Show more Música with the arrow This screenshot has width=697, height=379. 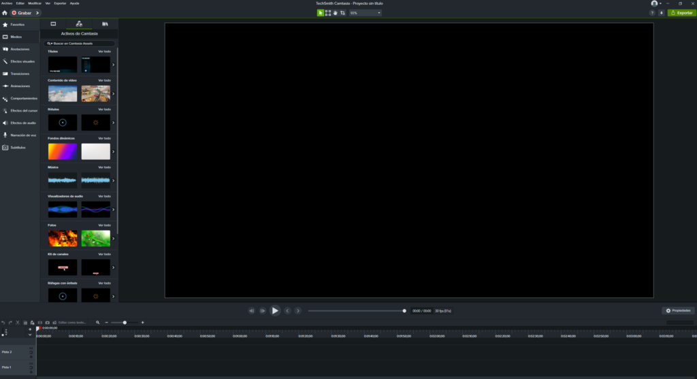(114, 181)
